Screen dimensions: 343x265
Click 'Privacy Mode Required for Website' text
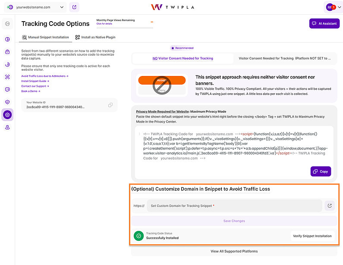point(163,112)
